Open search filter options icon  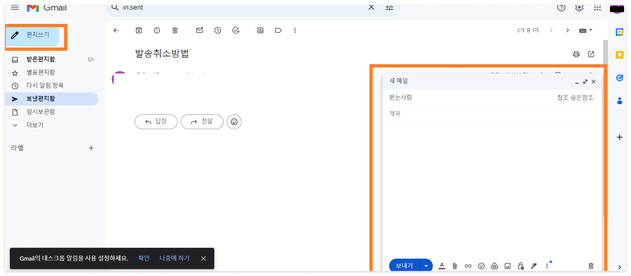tap(389, 8)
